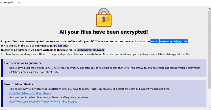The image size is (211, 110).
Task: Click the "Free decryption as guarantee" heading
Action: pyautogui.click(x=23, y=63)
